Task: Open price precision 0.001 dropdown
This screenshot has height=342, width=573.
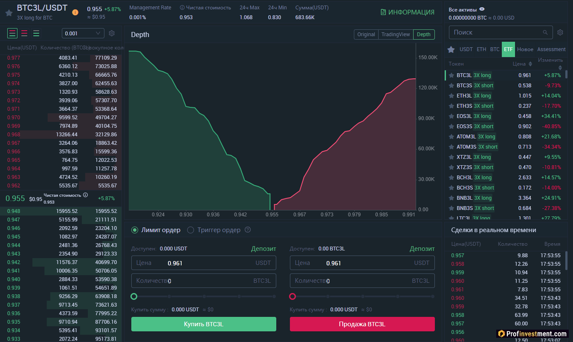Action: click(x=83, y=33)
